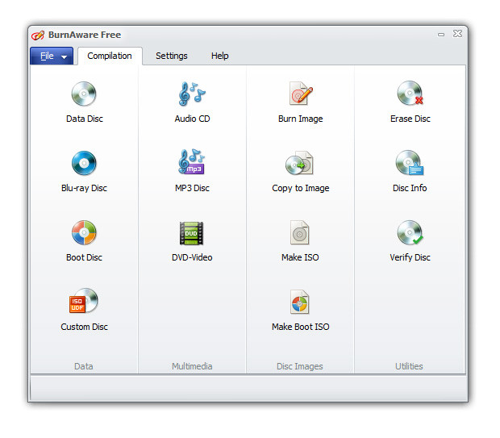Click the Copy to Image icon
This screenshot has height=438, width=500.
pos(300,163)
